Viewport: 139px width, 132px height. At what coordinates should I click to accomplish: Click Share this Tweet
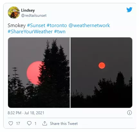click(64, 124)
